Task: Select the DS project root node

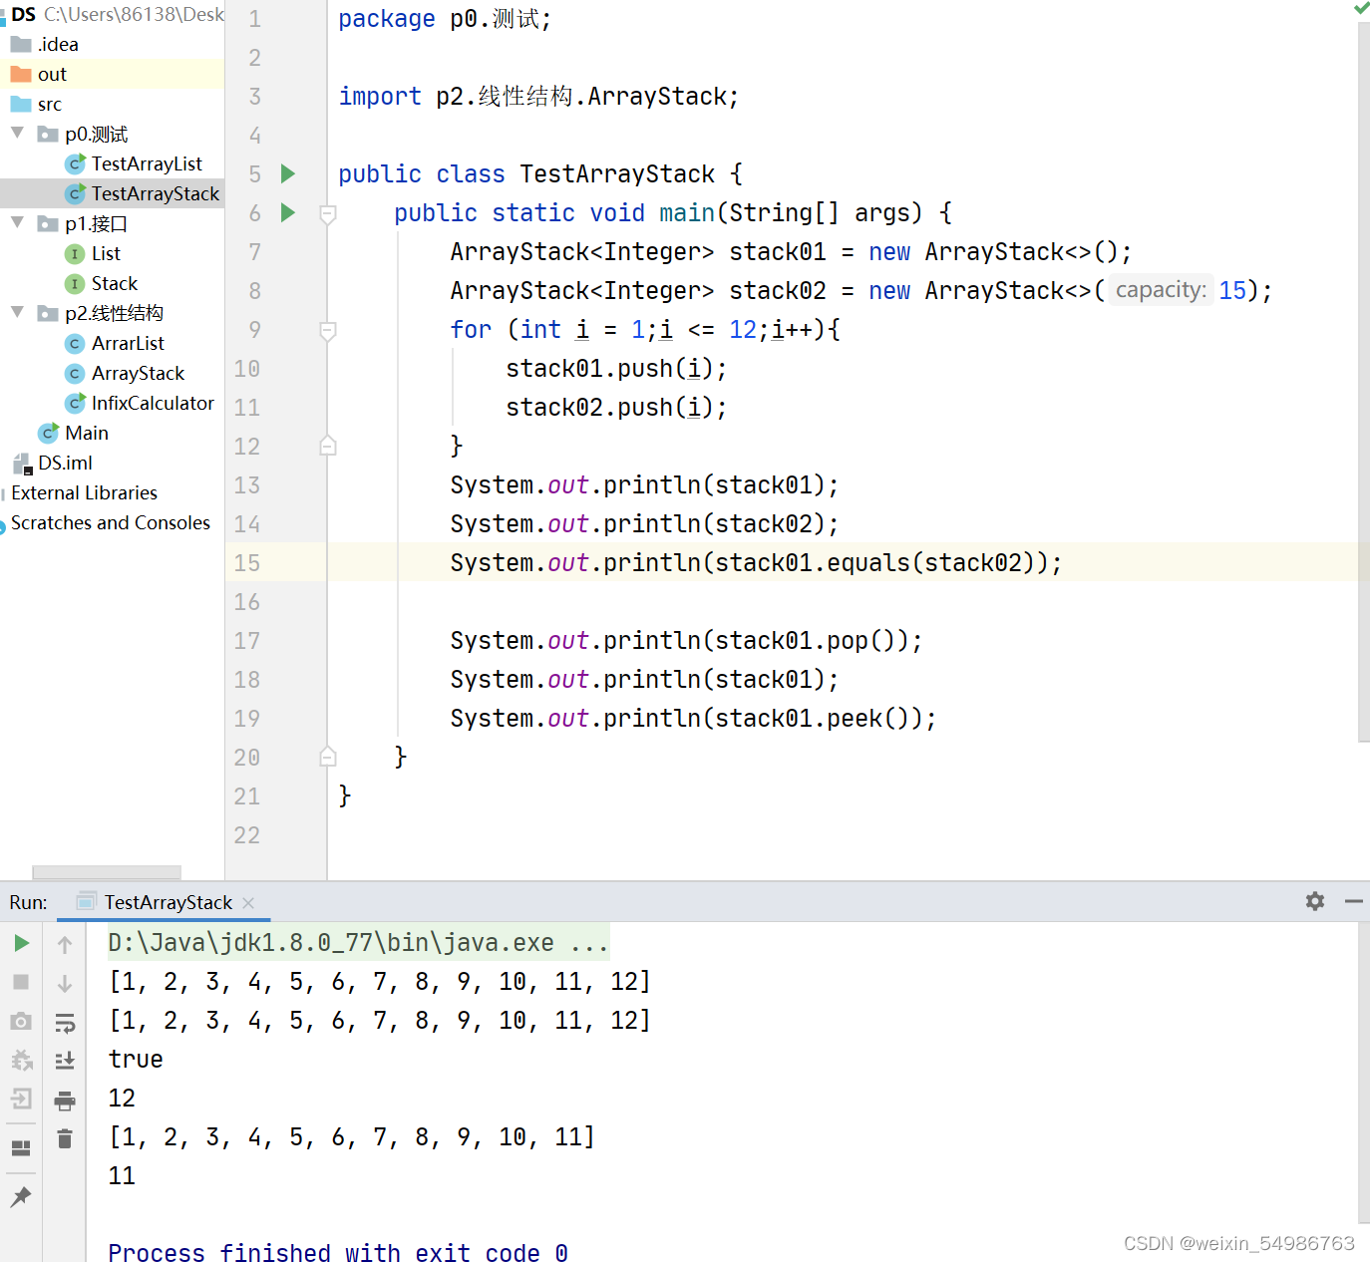Action: [x=24, y=14]
